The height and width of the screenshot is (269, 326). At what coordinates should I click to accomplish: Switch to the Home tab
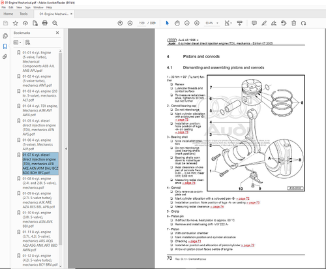pos(8,14)
